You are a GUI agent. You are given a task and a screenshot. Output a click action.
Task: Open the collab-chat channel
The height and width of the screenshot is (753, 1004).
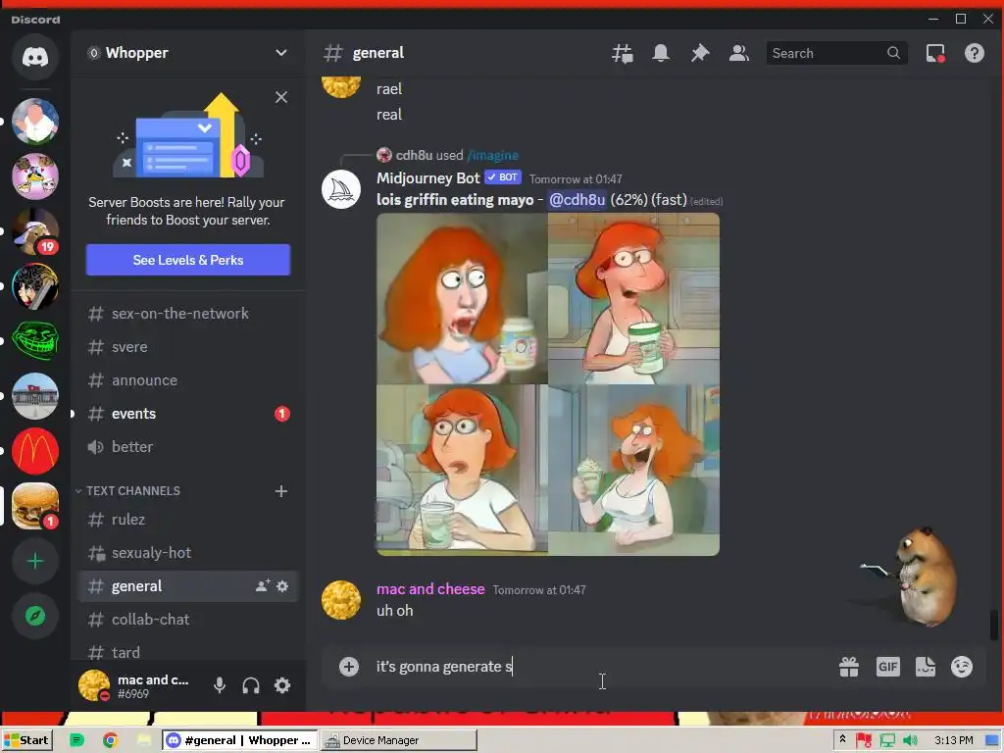[188, 620]
